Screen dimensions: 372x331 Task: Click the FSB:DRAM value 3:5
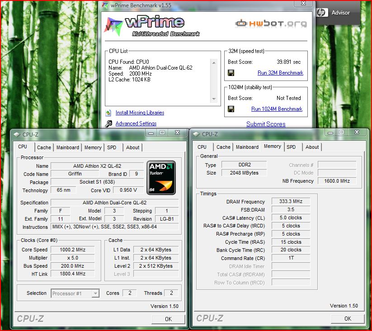pyautogui.click(x=291, y=209)
